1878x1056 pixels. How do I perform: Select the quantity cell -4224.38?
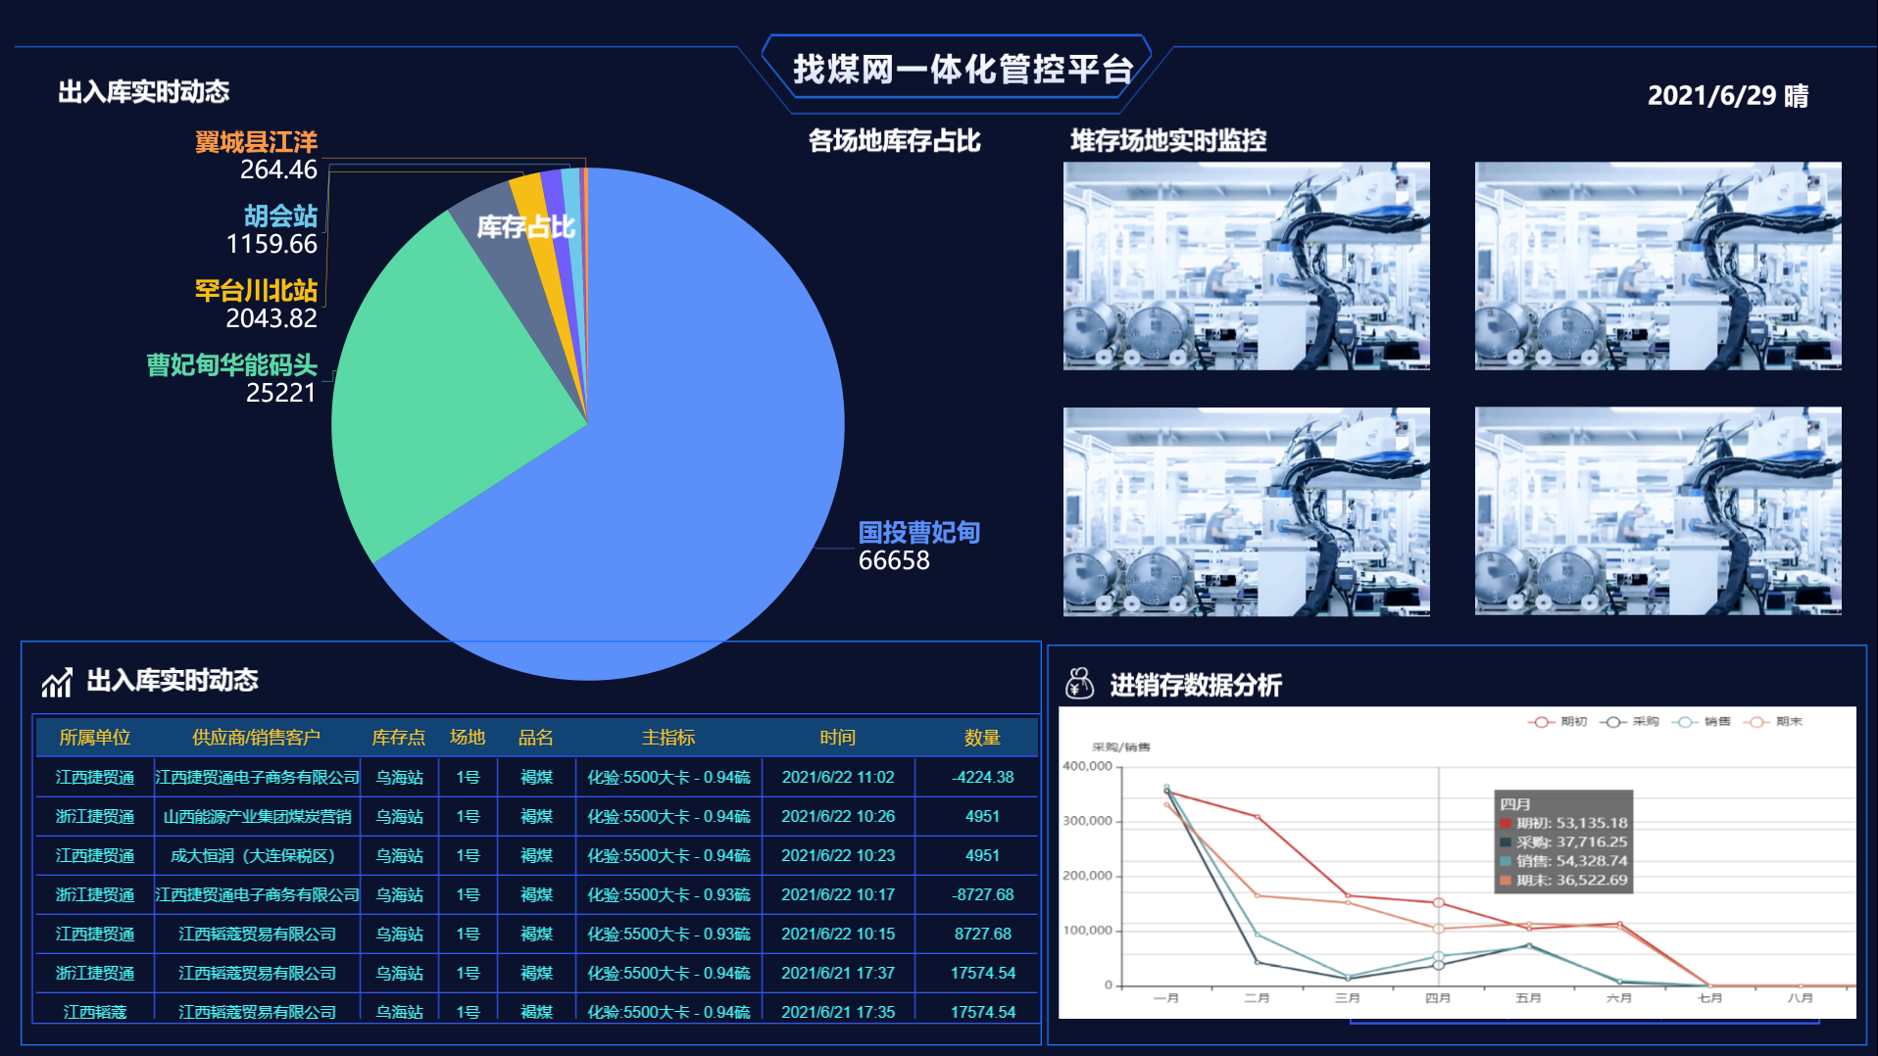click(982, 777)
